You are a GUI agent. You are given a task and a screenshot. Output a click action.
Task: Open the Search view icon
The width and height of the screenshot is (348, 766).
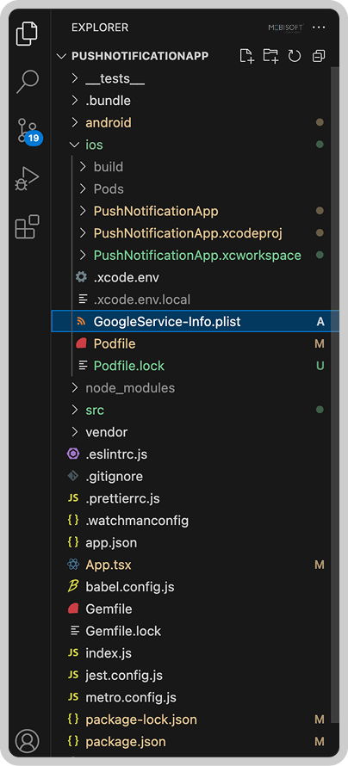pyautogui.click(x=27, y=82)
